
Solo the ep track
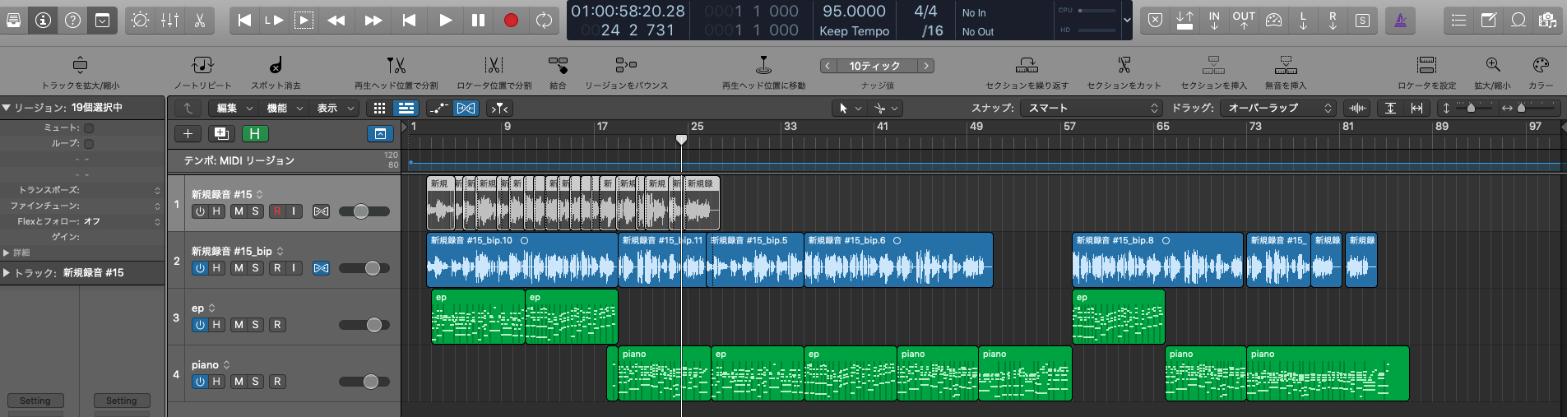[255, 325]
